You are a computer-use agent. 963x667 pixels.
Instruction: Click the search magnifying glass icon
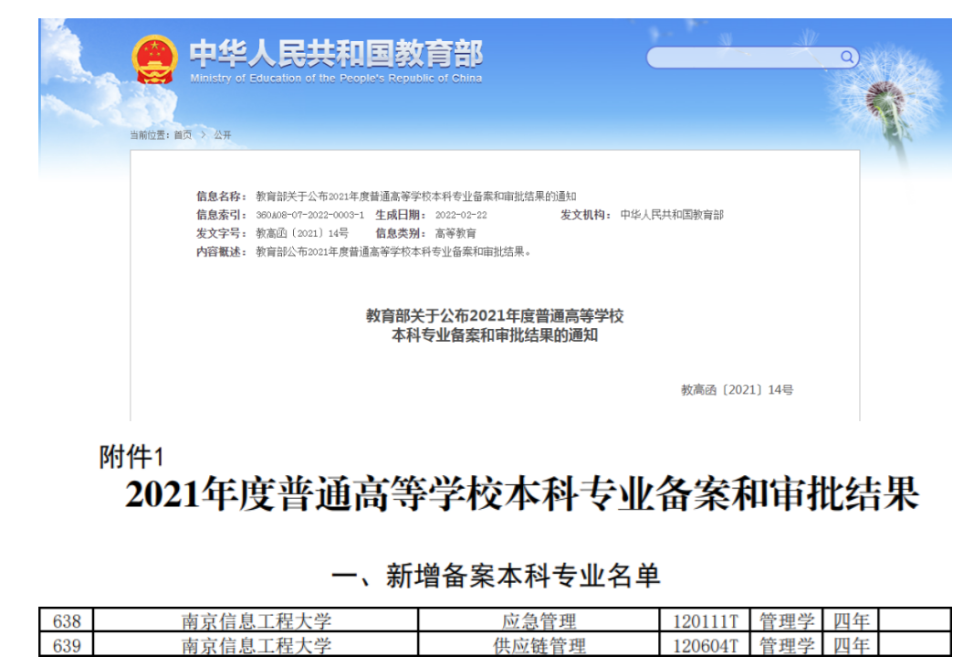[x=848, y=57]
